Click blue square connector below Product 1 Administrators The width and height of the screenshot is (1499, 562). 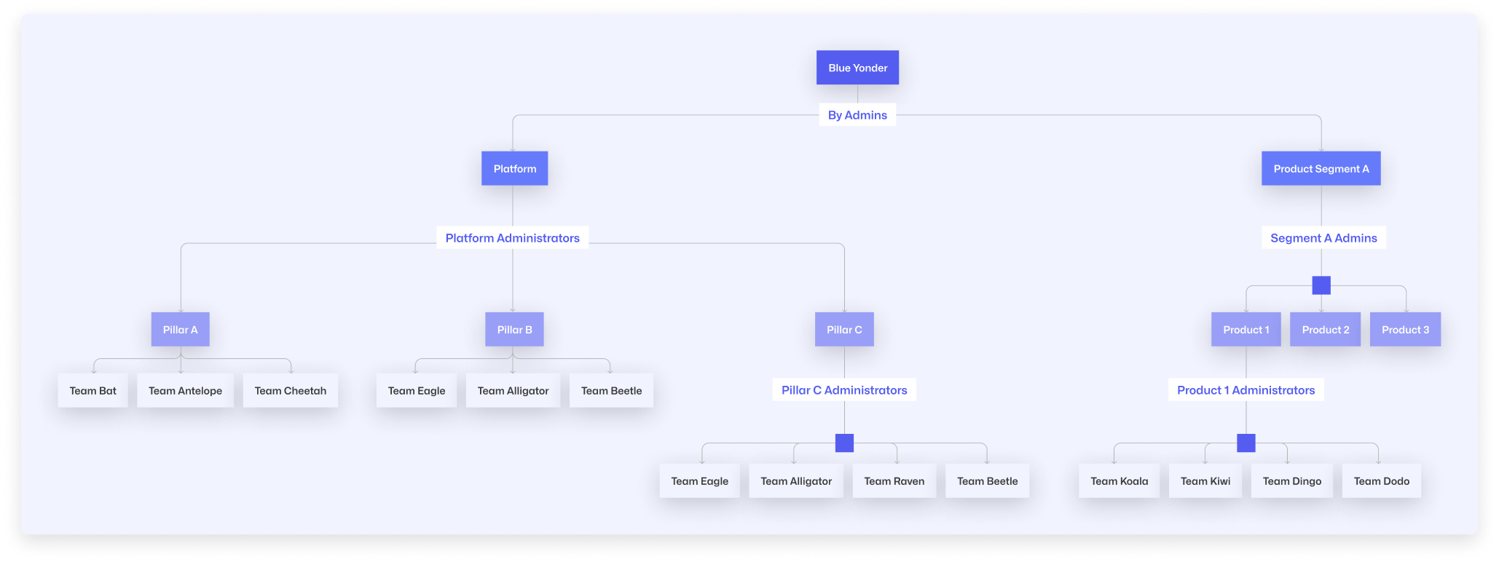(x=1246, y=443)
